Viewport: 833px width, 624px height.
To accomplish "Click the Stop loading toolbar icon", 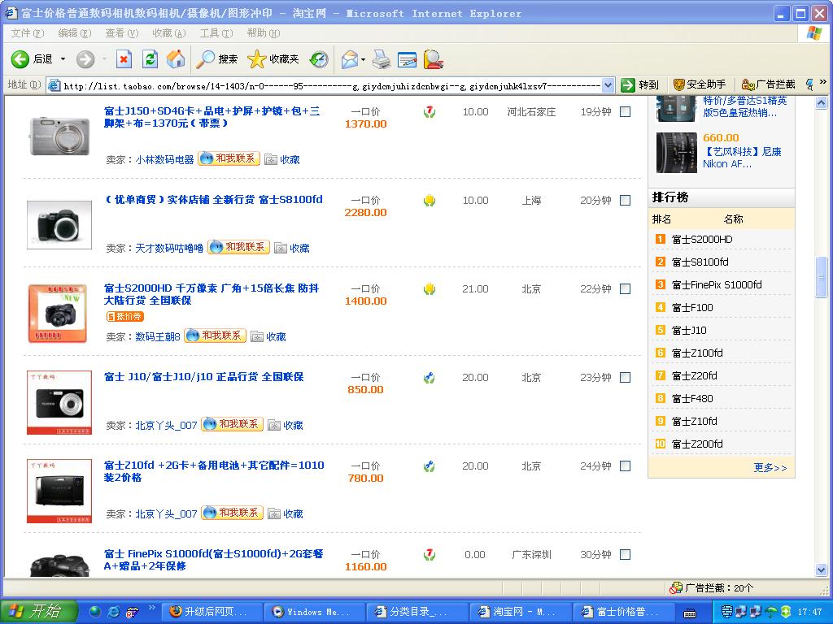I will point(124,59).
